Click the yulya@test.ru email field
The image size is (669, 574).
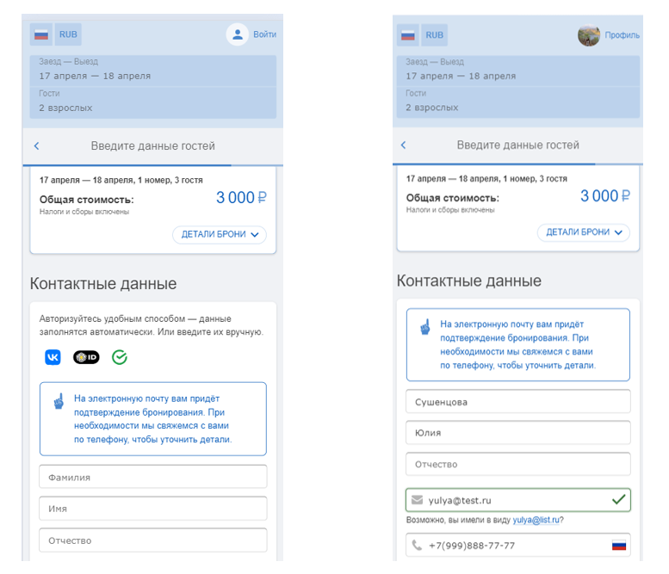tap(518, 500)
